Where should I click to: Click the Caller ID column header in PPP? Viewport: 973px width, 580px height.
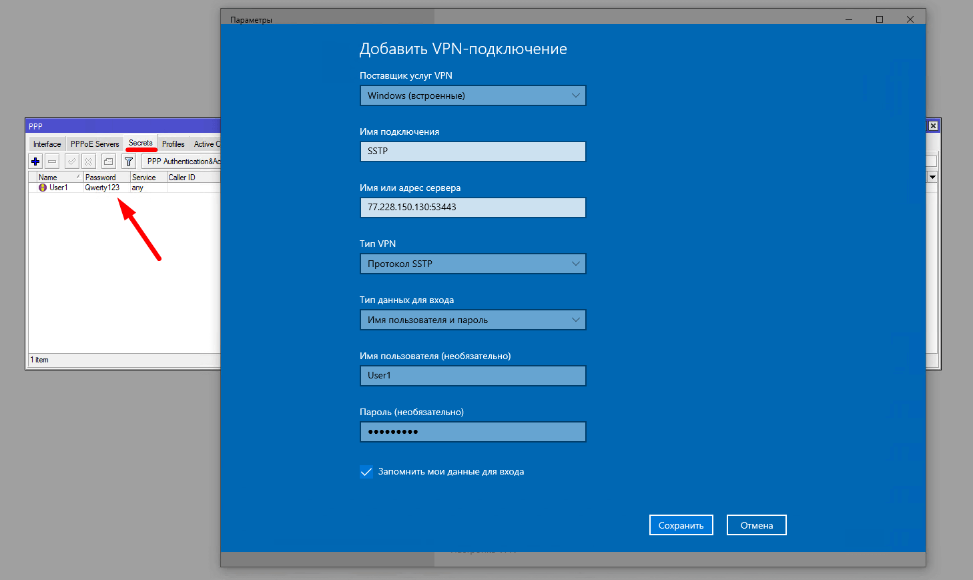point(194,178)
